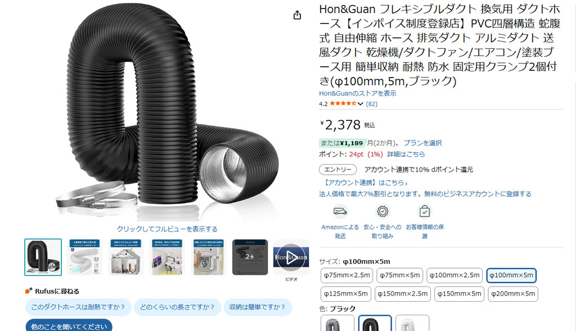
Task: Click the Amazon delivery truck icon
Action: click(340, 211)
